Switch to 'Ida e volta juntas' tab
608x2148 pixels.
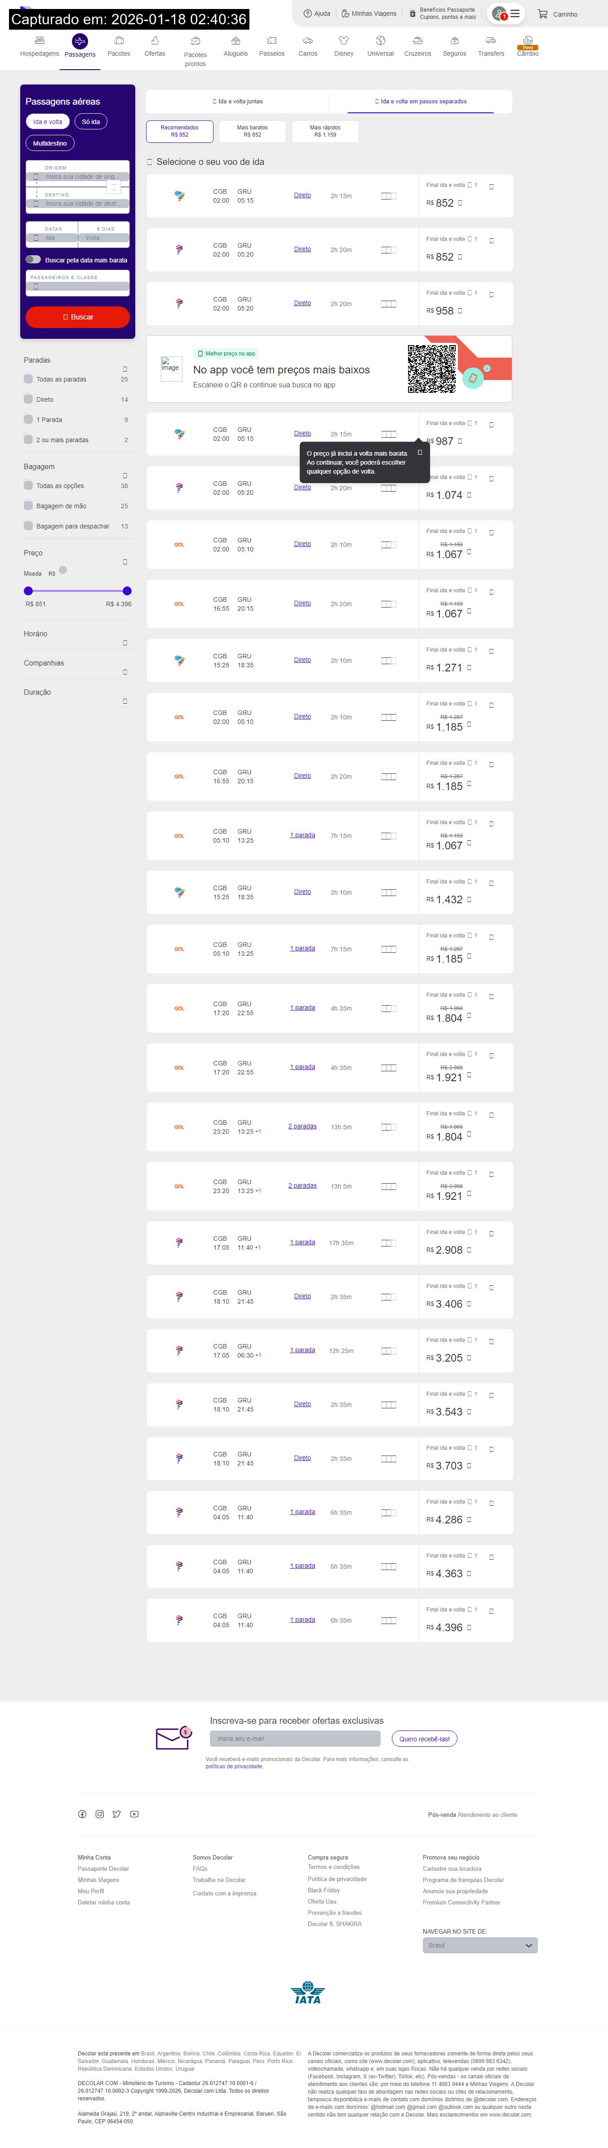pos(238,102)
